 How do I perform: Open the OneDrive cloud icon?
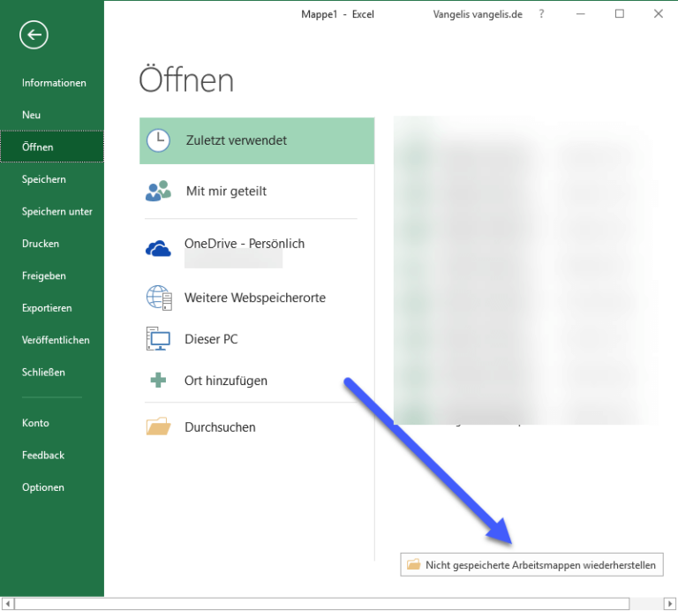pyautogui.click(x=158, y=250)
